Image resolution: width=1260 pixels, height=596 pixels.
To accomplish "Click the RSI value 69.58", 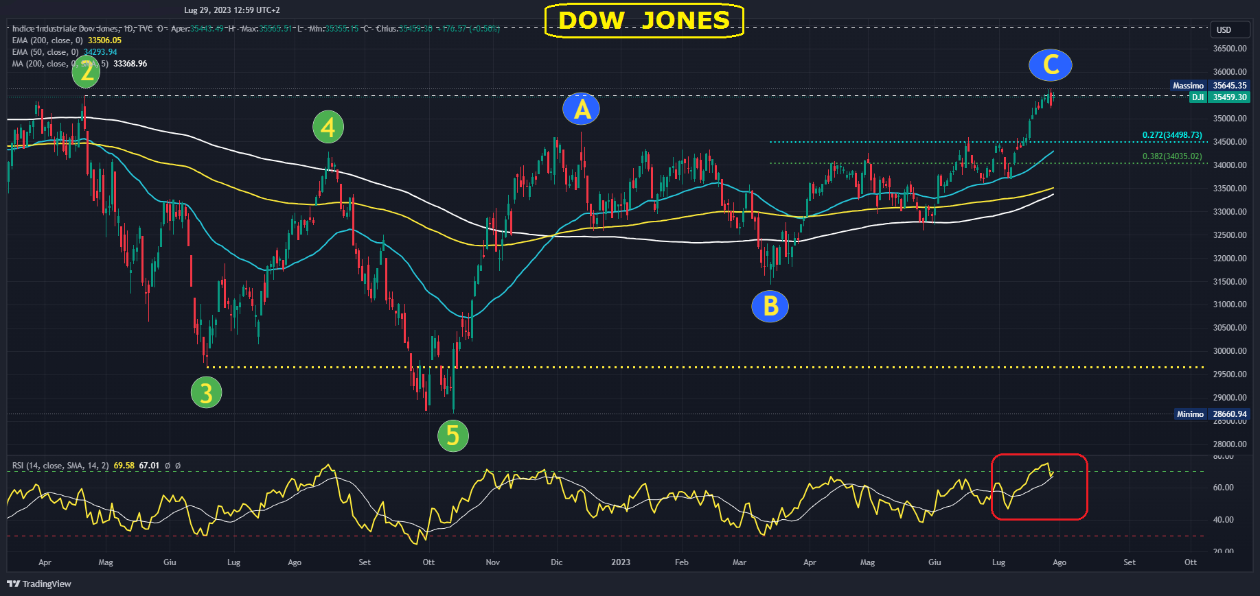I will coord(124,466).
